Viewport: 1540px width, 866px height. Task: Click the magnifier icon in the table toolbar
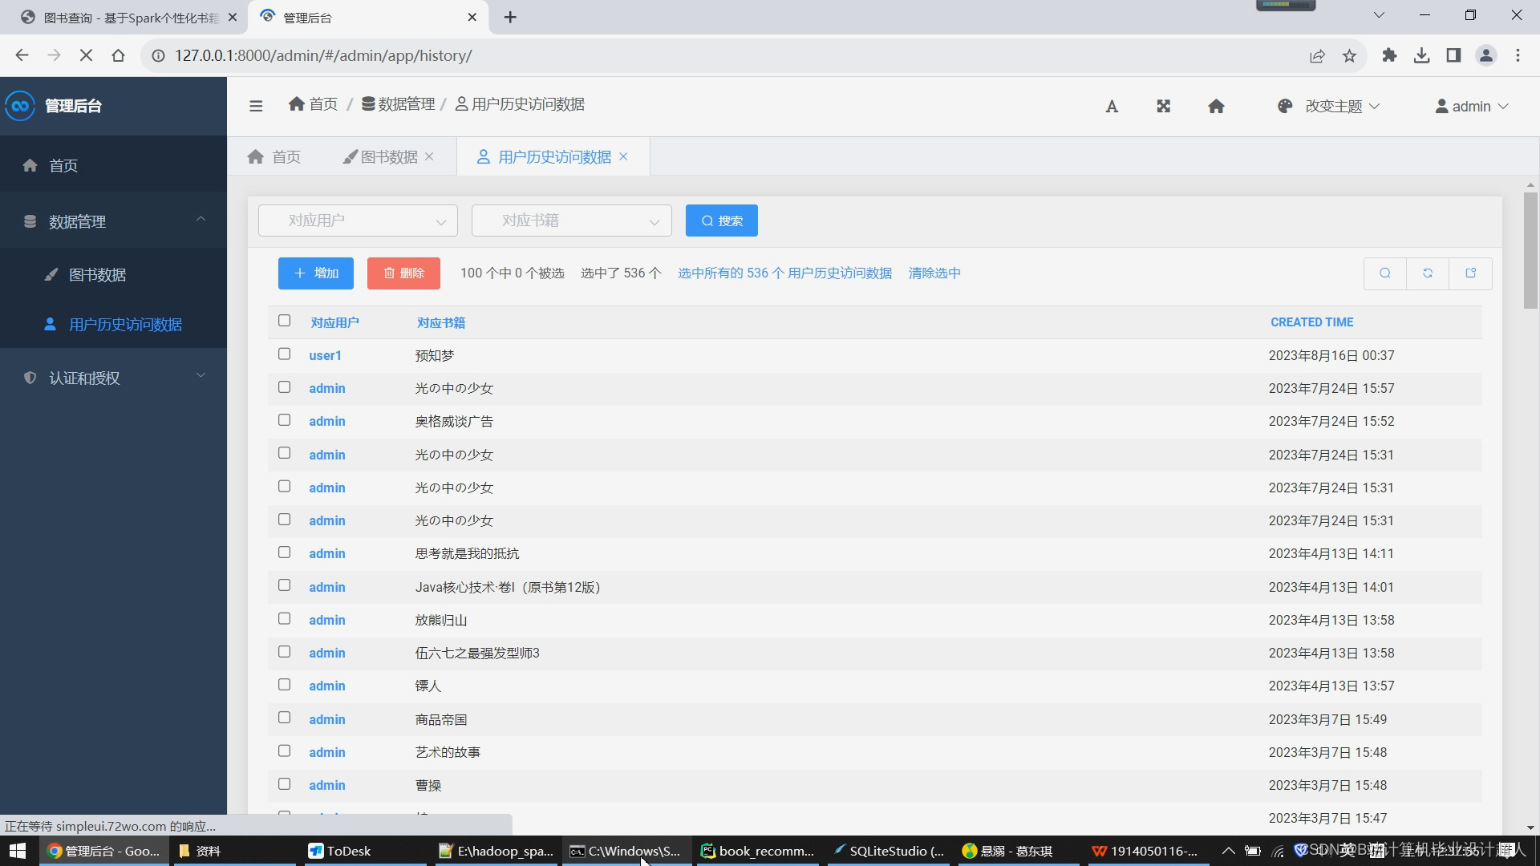pyautogui.click(x=1385, y=273)
